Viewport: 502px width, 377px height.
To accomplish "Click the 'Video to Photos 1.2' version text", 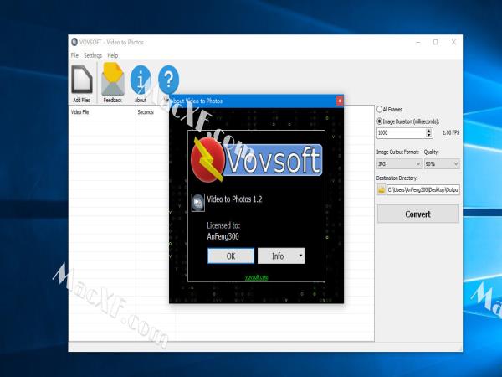I will tap(234, 199).
